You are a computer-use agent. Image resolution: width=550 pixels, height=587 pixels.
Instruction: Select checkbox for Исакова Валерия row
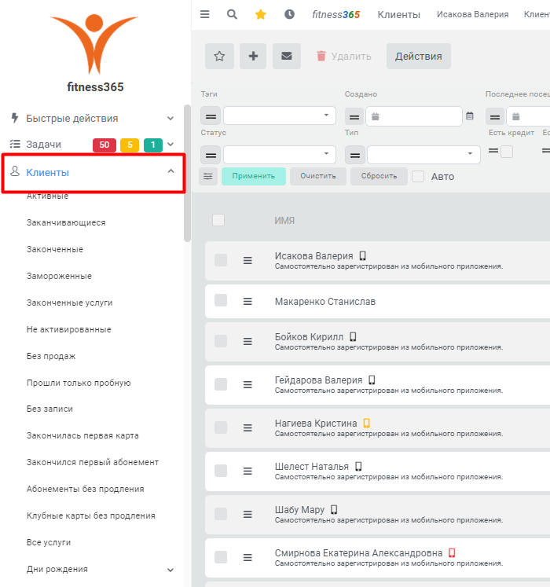tap(221, 260)
